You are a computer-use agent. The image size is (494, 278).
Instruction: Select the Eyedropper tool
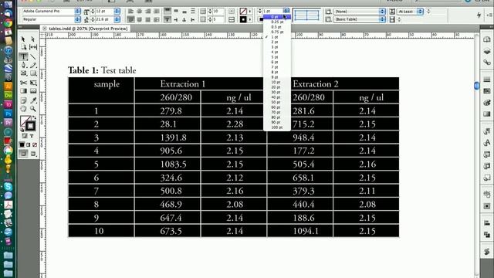(x=32, y=100)
